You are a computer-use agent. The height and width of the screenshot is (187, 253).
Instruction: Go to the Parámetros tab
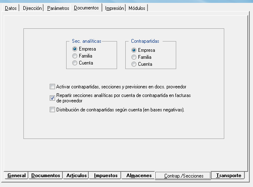[x=57, y=8]
